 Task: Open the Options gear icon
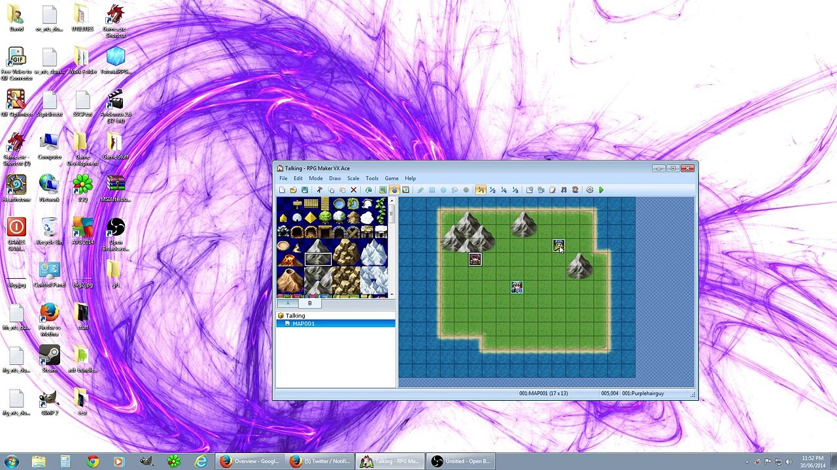click(590, 190)
